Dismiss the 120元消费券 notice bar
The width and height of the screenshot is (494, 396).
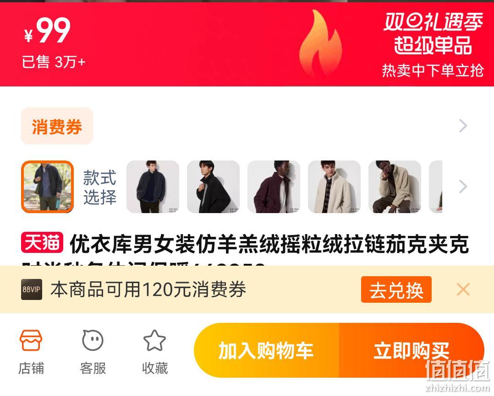tap(463, 289)
